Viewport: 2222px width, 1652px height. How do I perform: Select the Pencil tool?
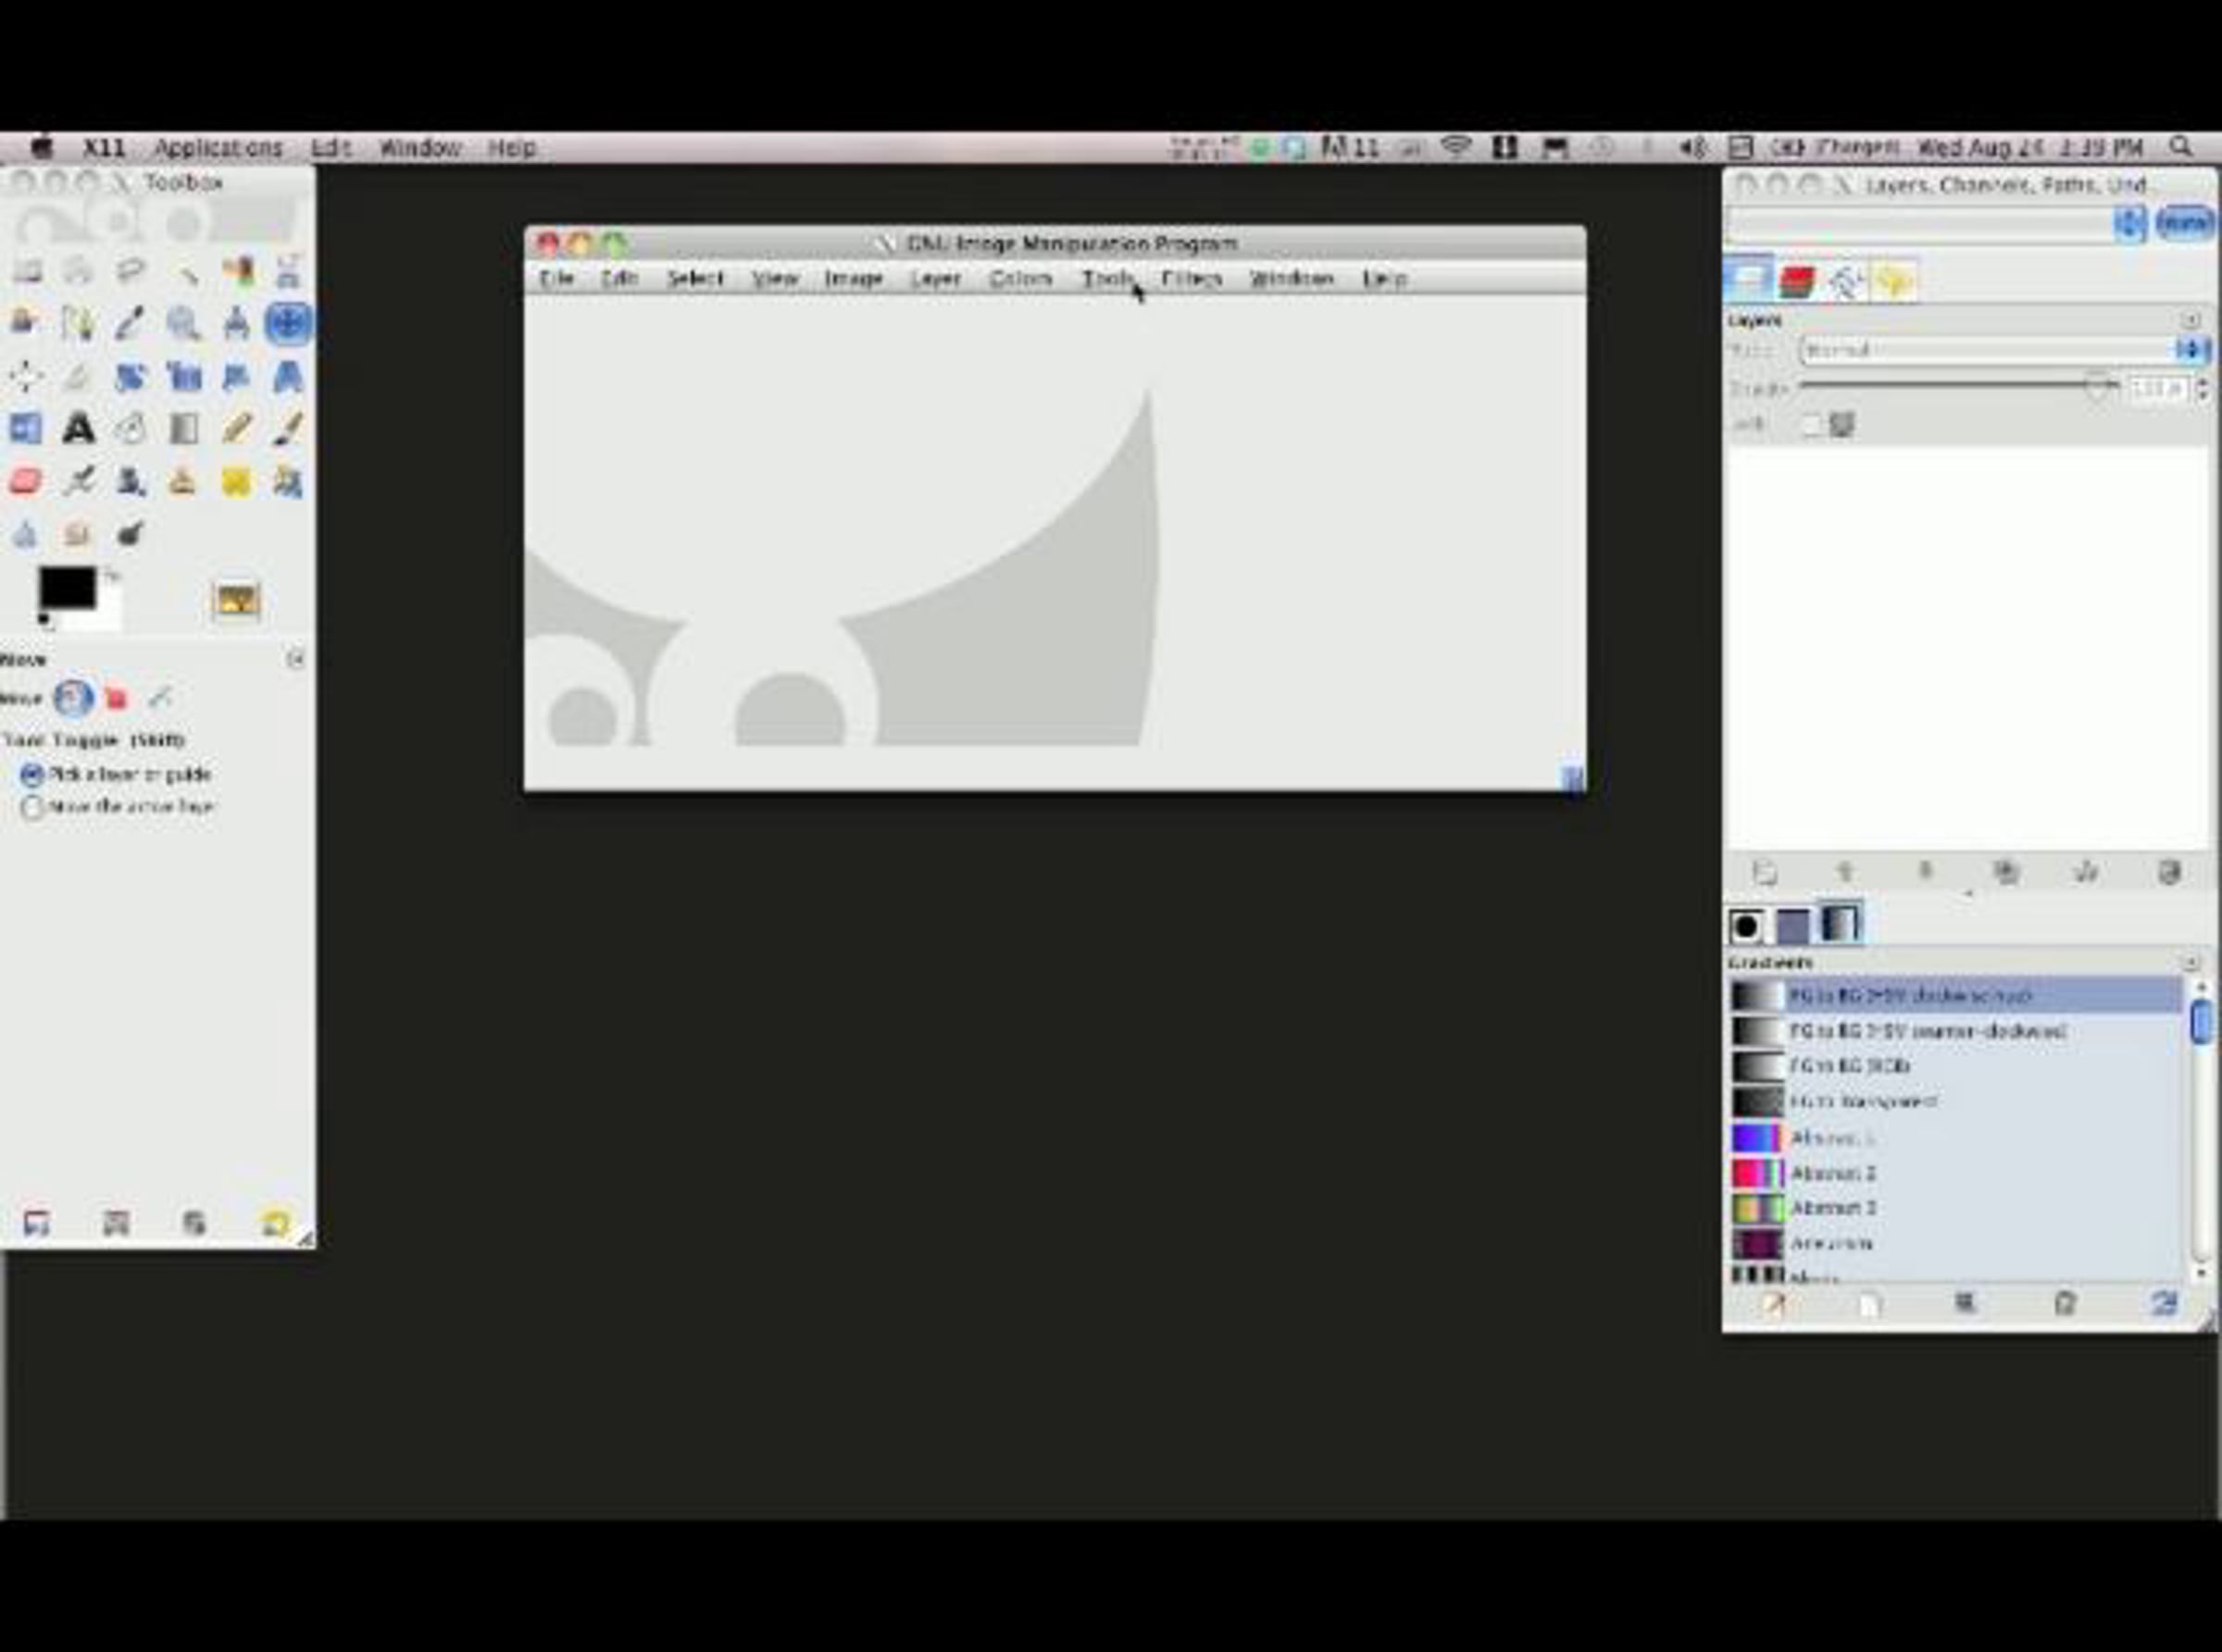(x=236, y=429)
